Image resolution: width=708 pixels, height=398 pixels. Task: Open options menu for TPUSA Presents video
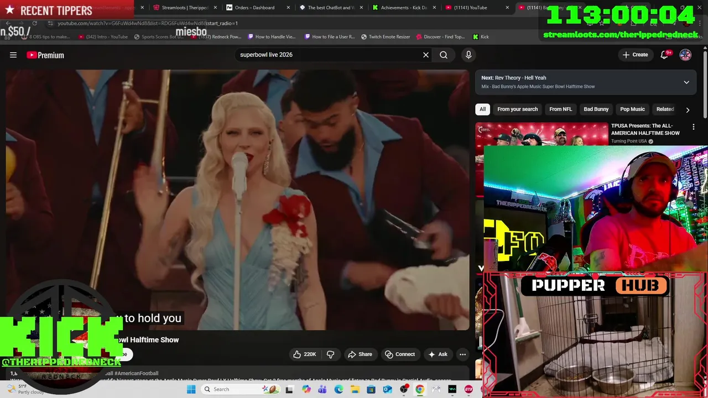pyautogui.click(x=694, y=127)
